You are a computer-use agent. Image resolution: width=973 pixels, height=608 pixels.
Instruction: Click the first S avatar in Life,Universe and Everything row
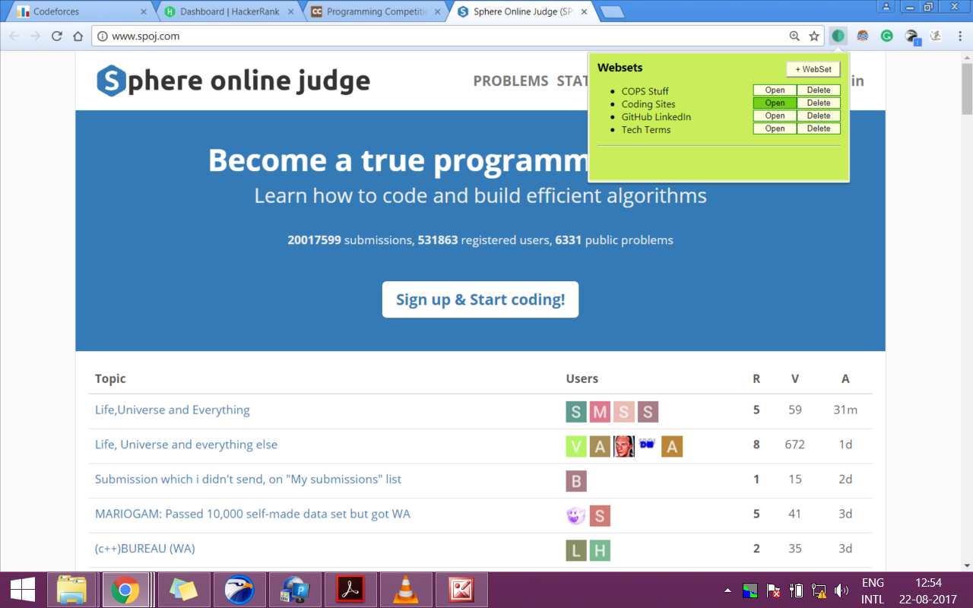pyautogui.click(x=576, y=412)
